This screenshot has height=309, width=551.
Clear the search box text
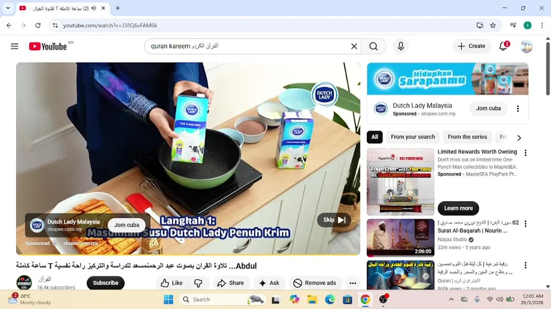[x=354, y=46]
